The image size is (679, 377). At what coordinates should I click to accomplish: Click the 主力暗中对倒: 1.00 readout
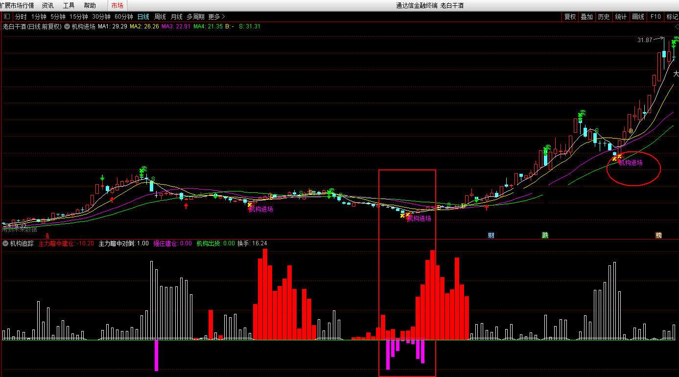(124, 243)
